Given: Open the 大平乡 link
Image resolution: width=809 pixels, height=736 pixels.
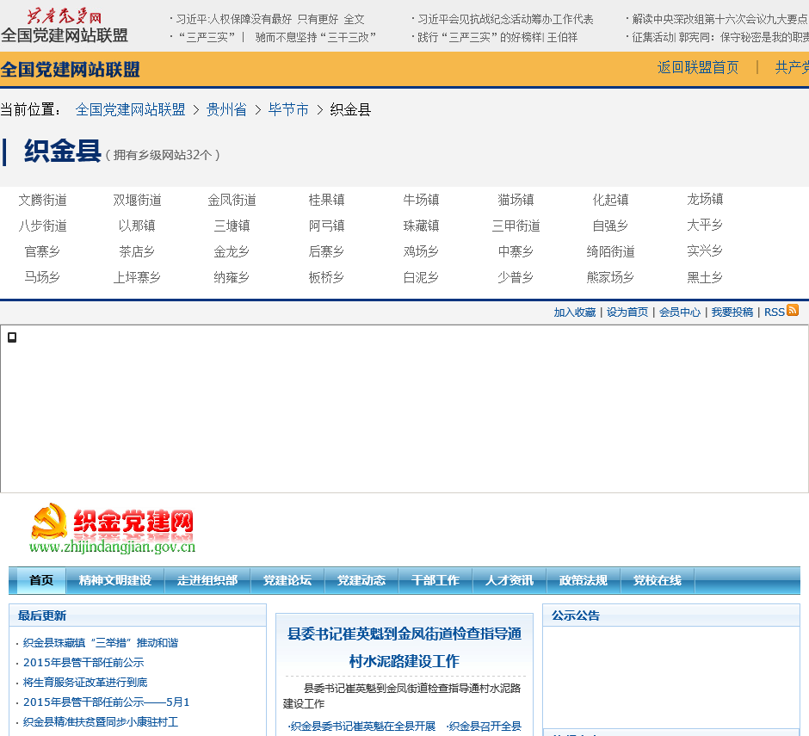Looking at the screenshot, I should click(x=705, y=225).
